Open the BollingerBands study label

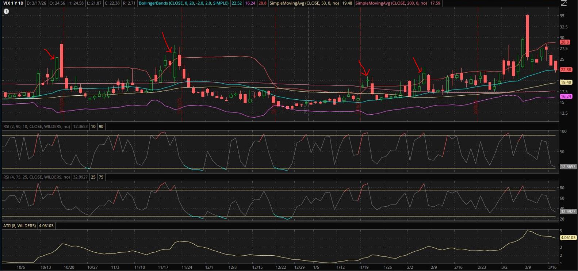(184, 3)
